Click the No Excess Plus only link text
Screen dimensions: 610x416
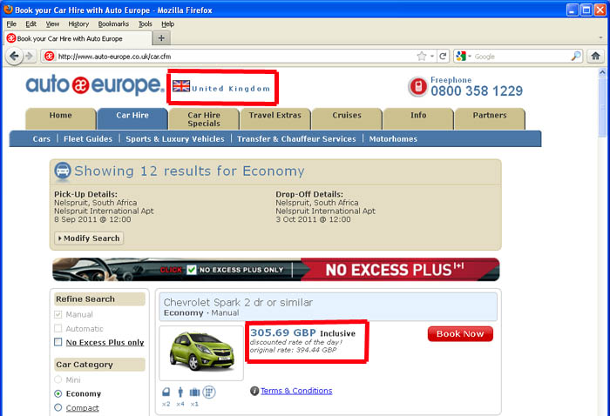(x=105, y=342)
